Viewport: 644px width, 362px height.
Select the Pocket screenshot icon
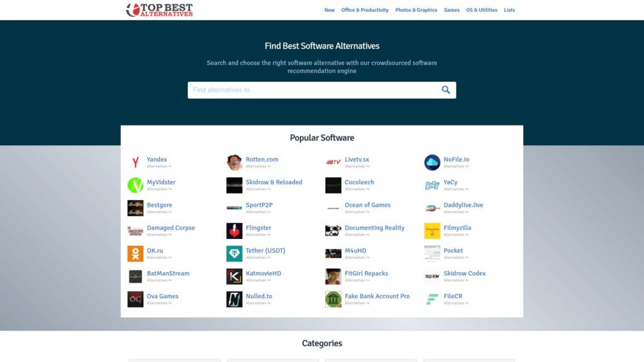pyautogui.click(x=432, y=254)
